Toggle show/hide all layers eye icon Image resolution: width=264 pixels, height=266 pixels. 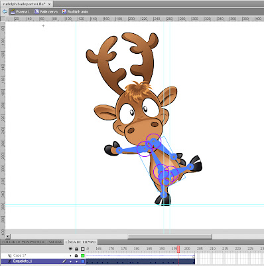point(70,249)
